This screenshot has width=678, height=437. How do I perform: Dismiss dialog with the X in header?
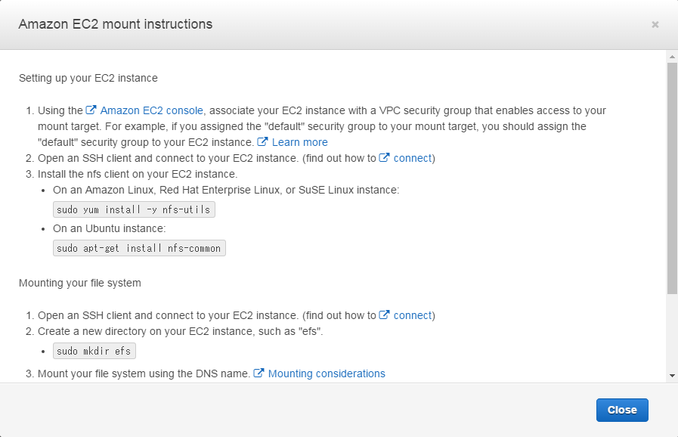[655, 25]
